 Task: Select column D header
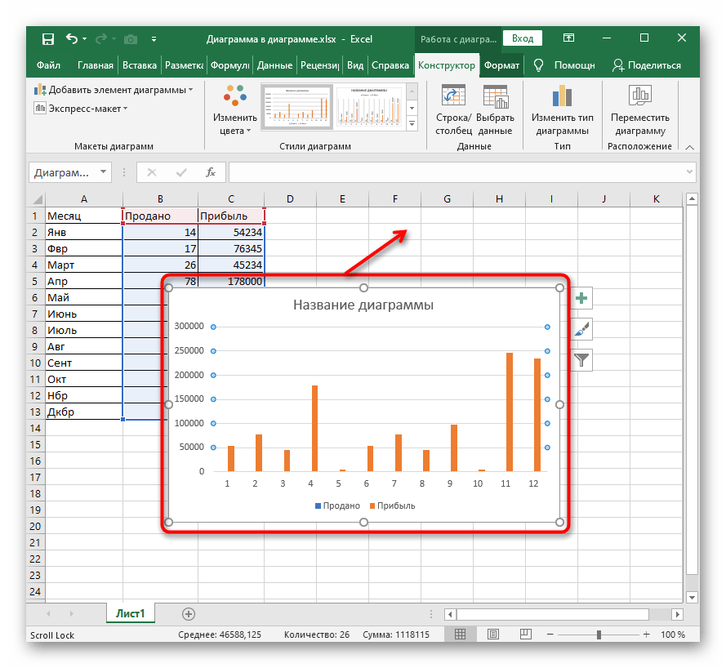[290, 199]
